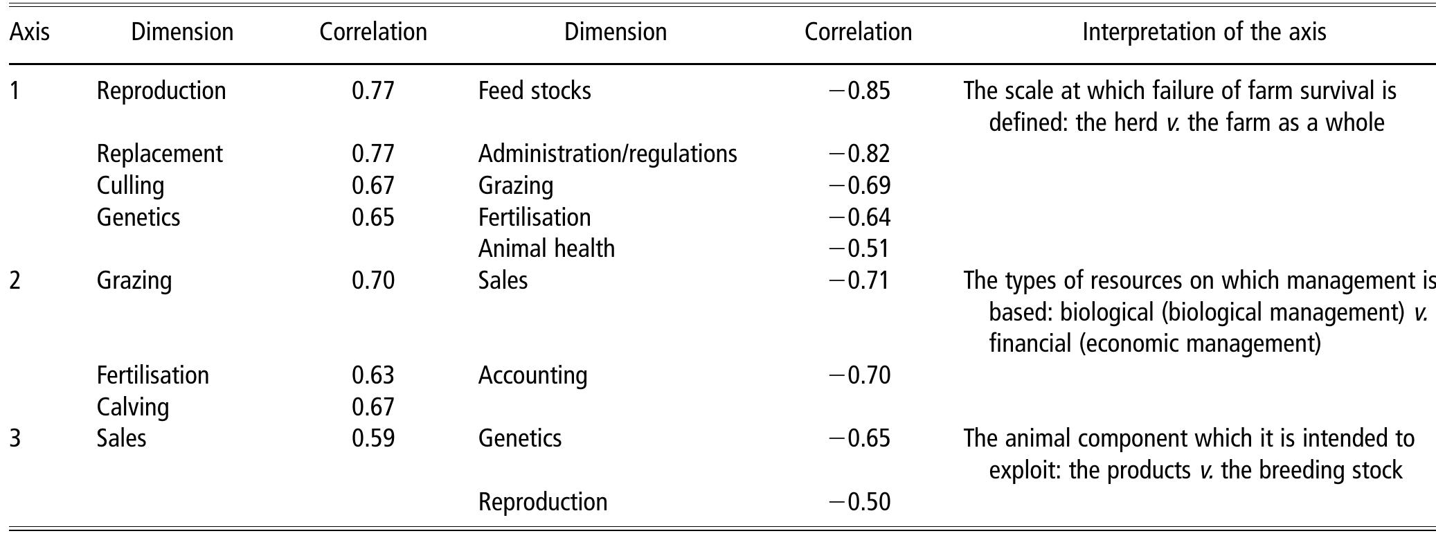Screen dimensions: 1436x538
Task: Click the correlation value 0.59
Action: (373, 438)
